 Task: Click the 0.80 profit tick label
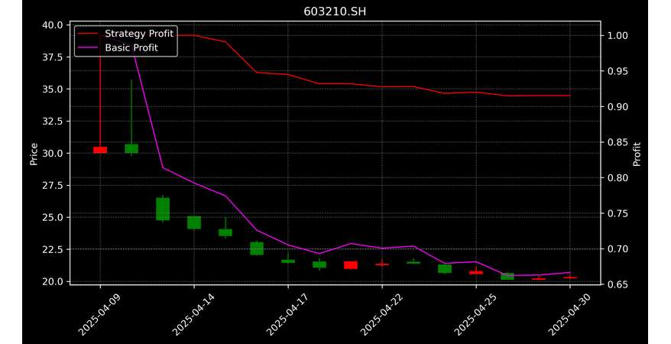618,177
